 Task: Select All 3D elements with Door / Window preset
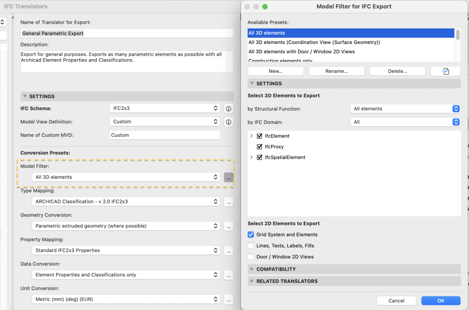pyautogui.click(x=301, y=52)
